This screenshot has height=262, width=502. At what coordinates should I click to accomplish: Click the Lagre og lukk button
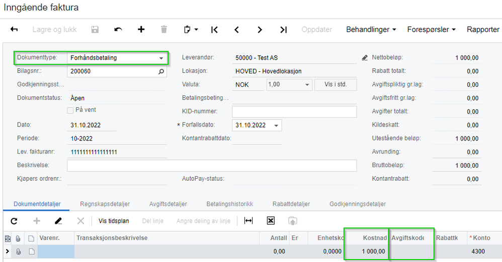coord(54,30)
